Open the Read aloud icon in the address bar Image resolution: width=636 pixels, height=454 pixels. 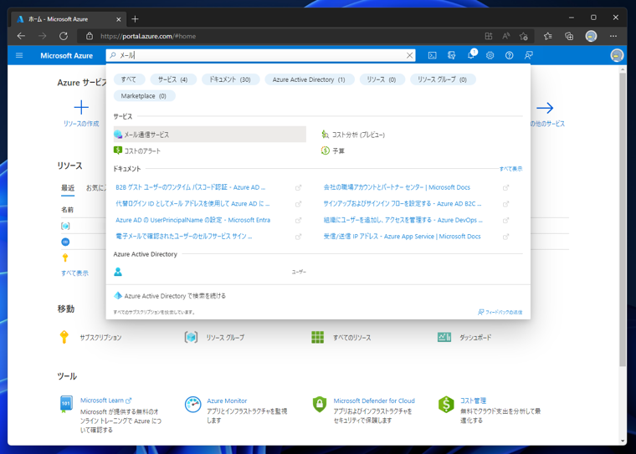(505, 36)
